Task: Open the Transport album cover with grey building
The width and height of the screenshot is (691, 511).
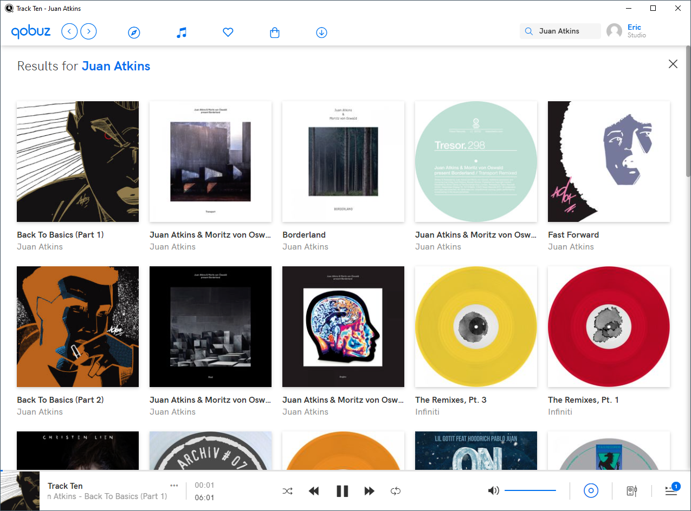Action: (x=210, y=161)
